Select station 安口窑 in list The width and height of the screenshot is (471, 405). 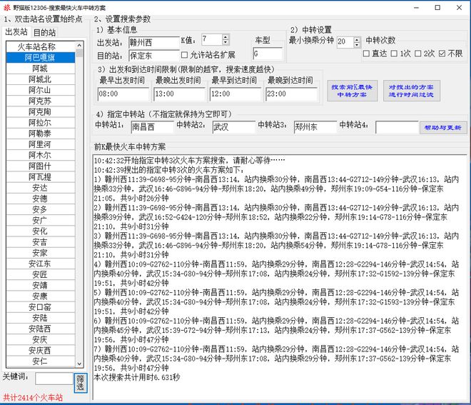pos(41,307)
